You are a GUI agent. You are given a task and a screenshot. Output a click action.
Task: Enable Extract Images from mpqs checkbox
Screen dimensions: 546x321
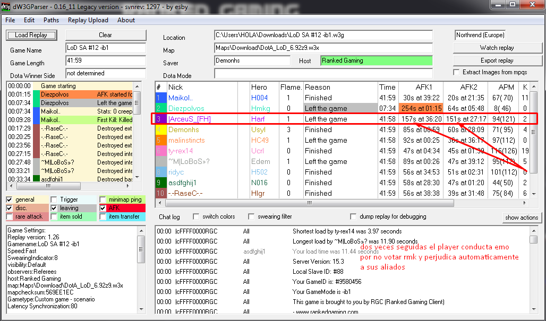tap(457, 72)
